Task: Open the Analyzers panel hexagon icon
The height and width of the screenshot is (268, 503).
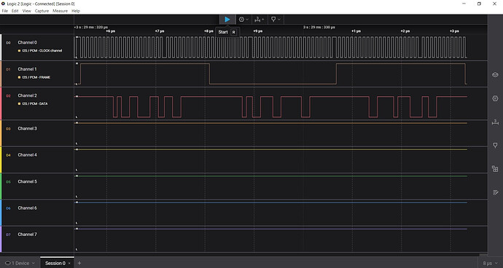Action: point(495,98)
